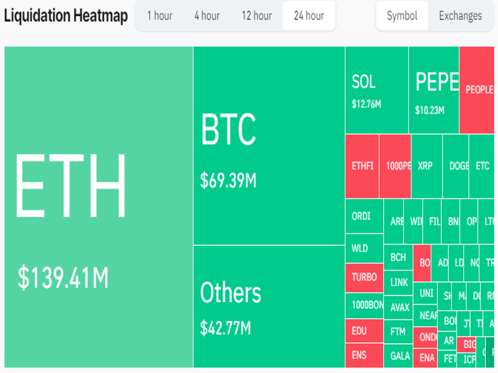Open the PEPE $10.23M tile

433,90
